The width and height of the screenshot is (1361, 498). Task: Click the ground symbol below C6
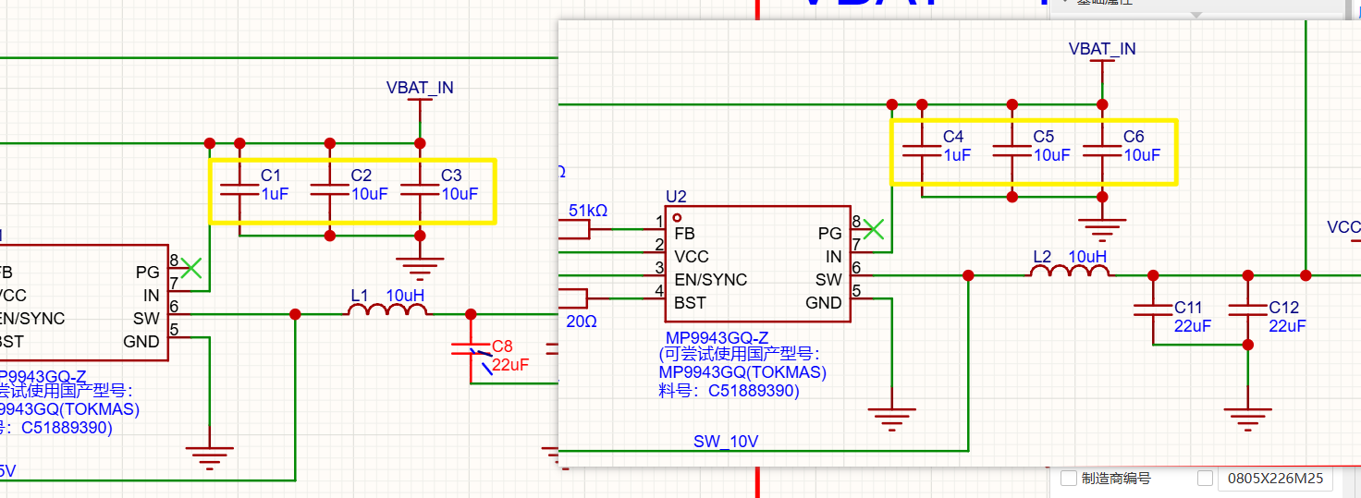(x=1102, y=224)
